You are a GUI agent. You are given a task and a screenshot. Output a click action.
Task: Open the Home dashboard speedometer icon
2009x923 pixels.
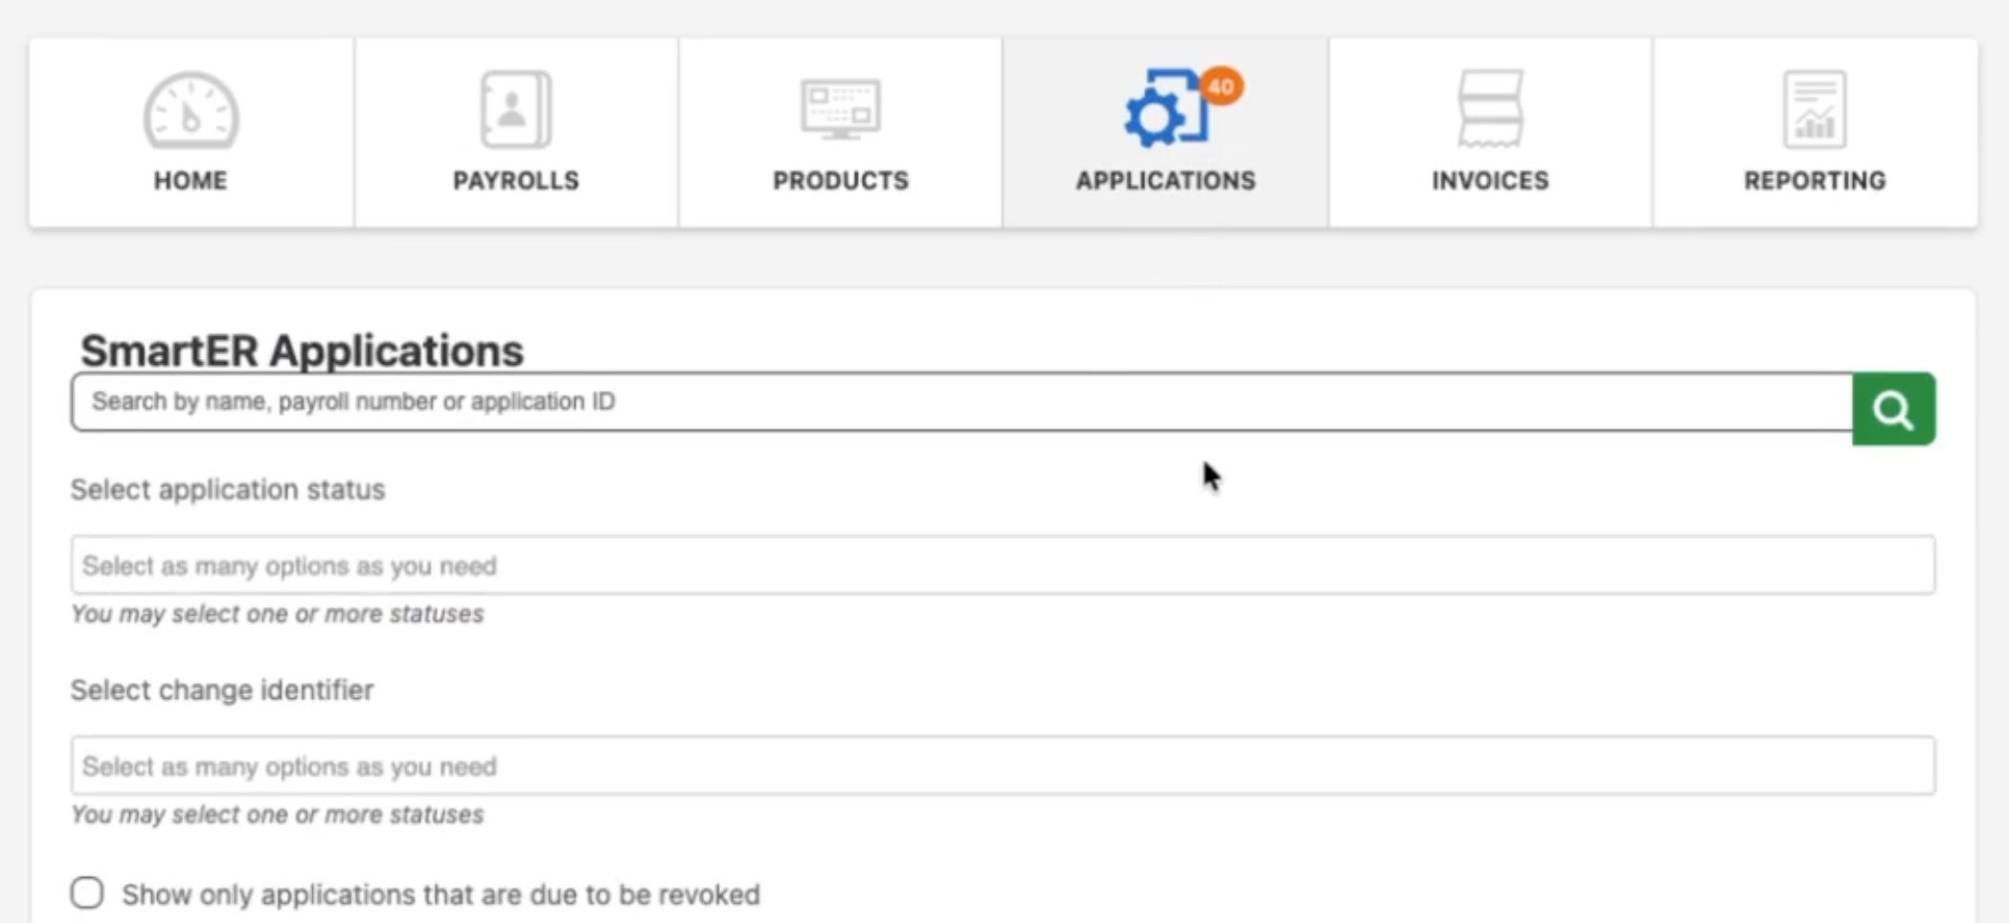tap(191, 110)
